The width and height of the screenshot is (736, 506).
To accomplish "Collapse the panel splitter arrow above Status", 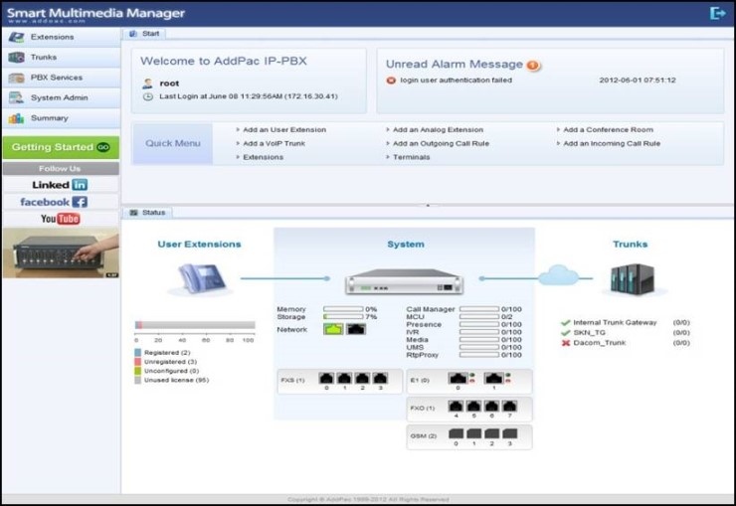I will coord(428,205).
